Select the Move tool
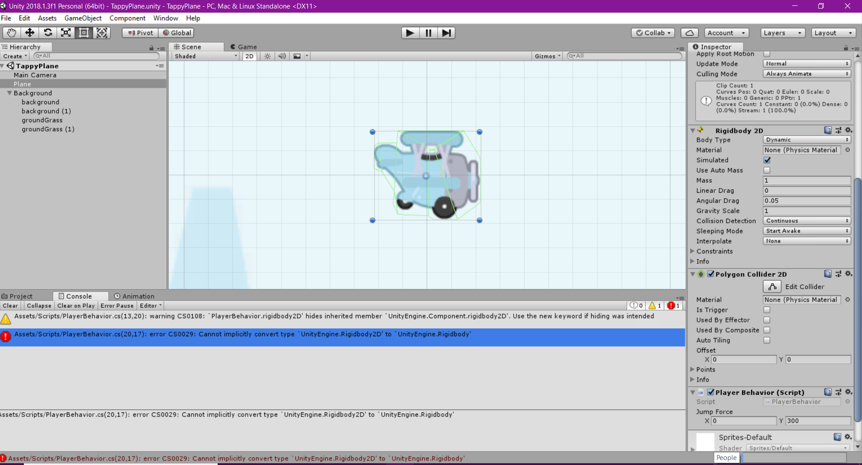 (x=30, y=33)
